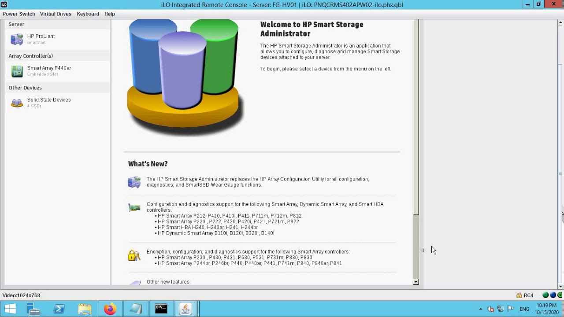Image resolution: width=564 pixels, height=317 pixels.
Task: Open the Windows Start button
Action: point(10,309)
